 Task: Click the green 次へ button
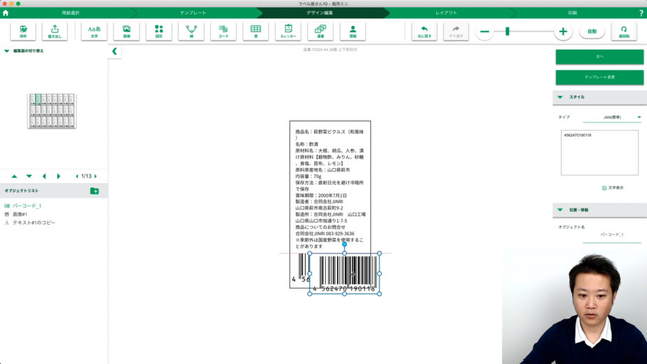point(599,57)
